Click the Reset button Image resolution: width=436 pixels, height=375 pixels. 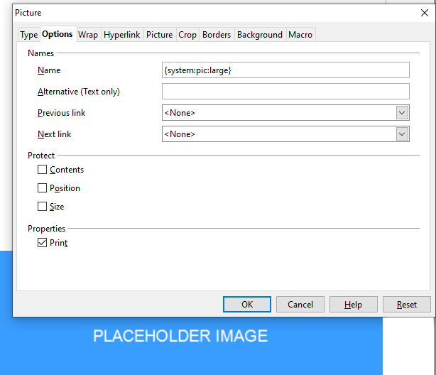point(406,305)
